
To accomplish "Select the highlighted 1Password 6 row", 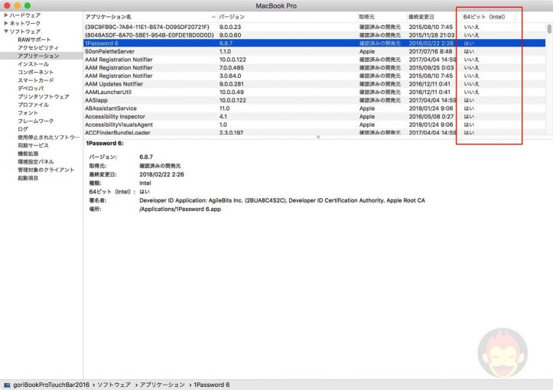I will 314,43.
